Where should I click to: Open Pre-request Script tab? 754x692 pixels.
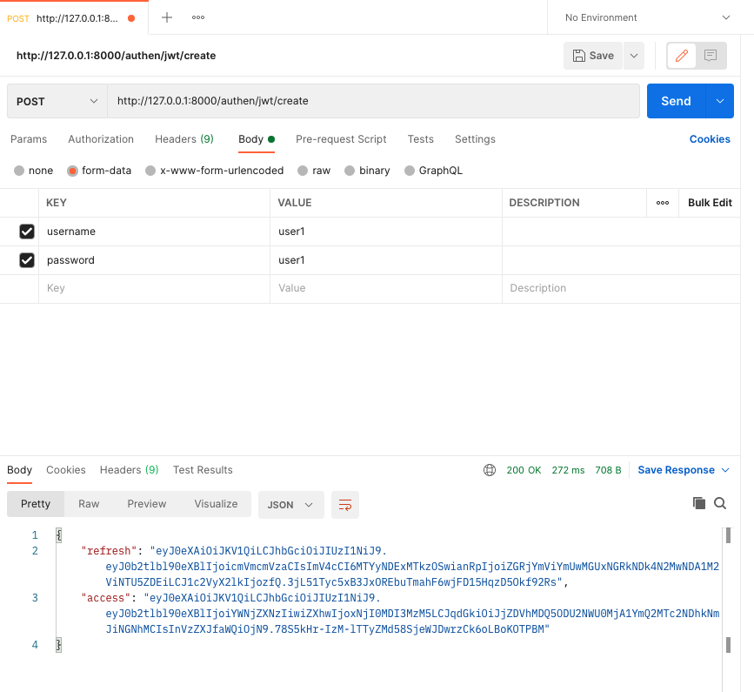point(341,139)
